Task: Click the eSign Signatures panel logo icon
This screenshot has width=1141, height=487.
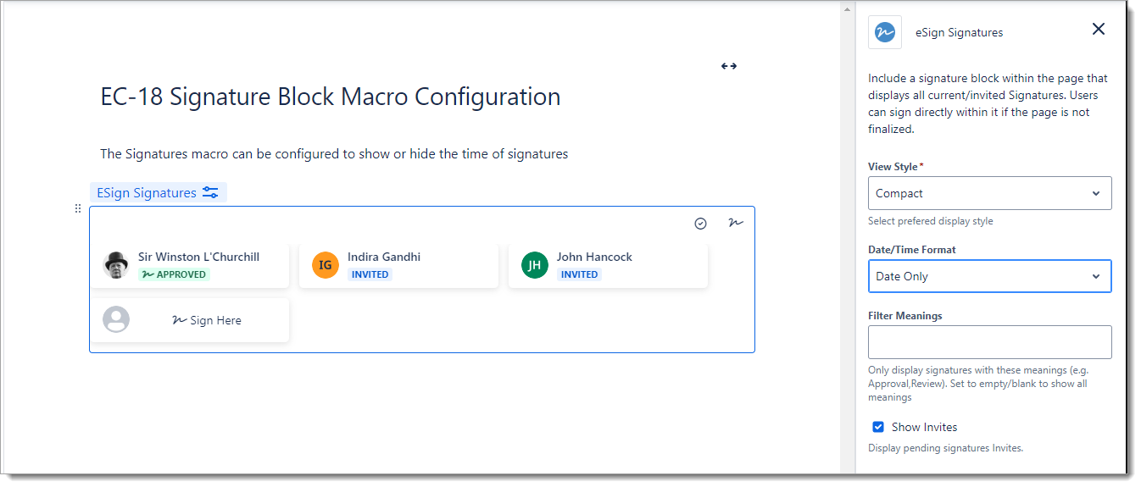Action: 885,32
